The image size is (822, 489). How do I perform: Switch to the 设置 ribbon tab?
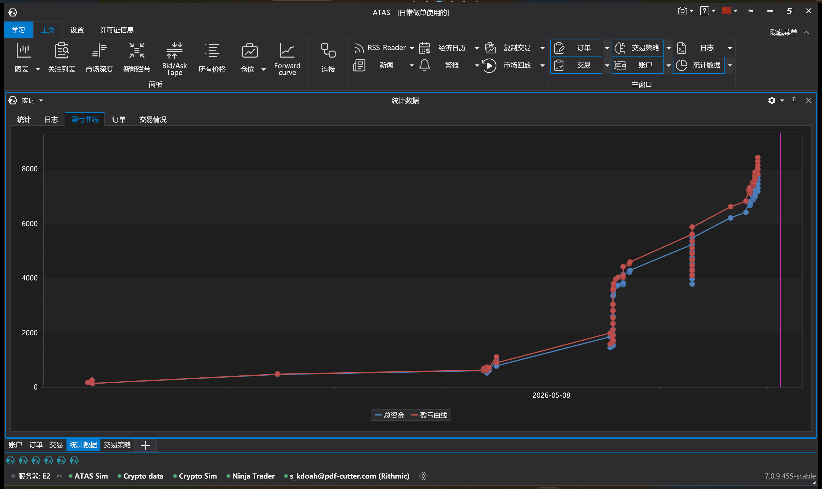click(77, 30)
